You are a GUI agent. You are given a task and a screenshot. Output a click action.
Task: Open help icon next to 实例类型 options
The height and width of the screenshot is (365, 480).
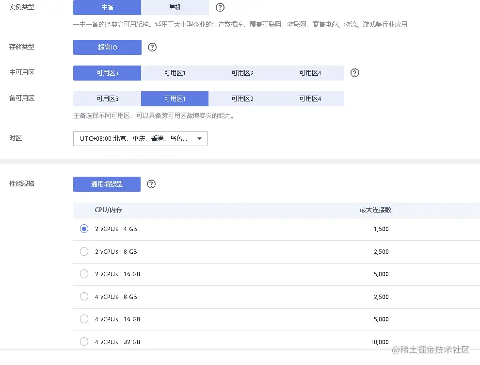point(220,7)
